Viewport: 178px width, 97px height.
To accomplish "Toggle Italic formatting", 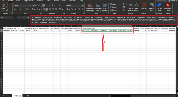I will pos(18,9).
